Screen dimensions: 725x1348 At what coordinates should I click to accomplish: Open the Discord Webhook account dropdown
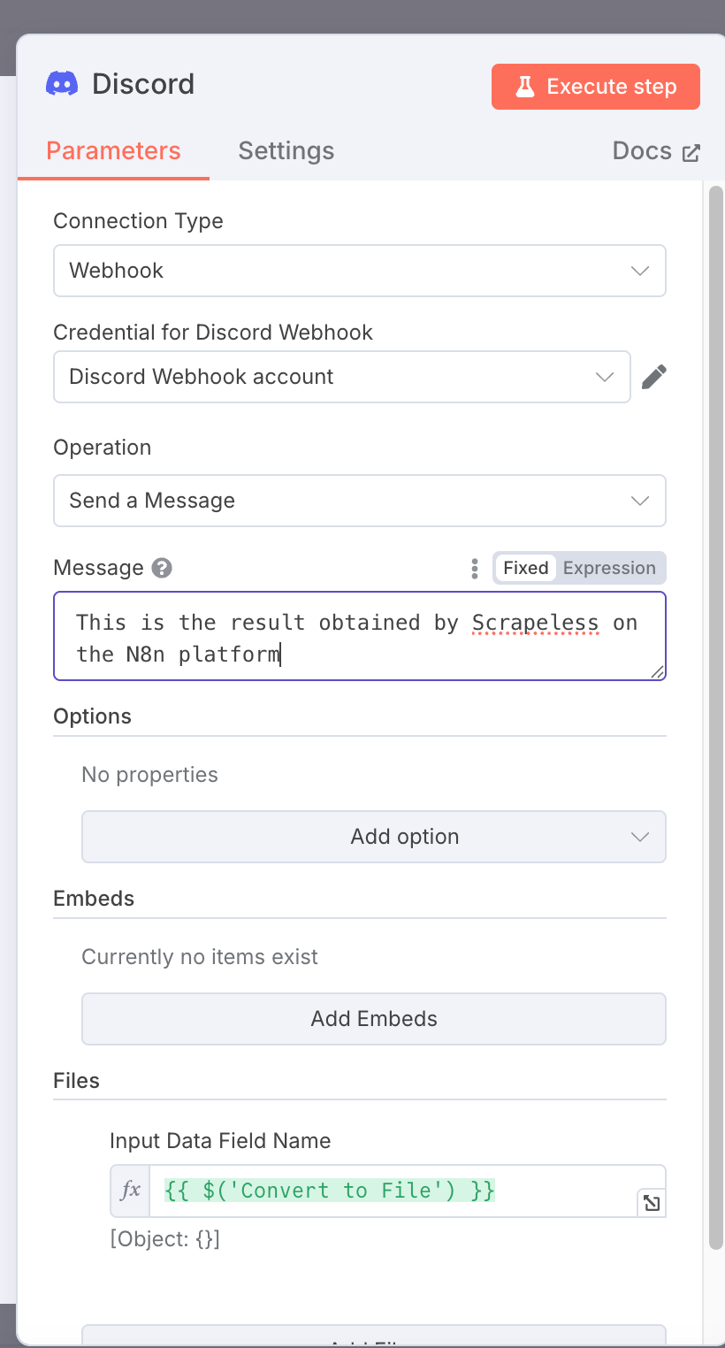pos(341,377)
